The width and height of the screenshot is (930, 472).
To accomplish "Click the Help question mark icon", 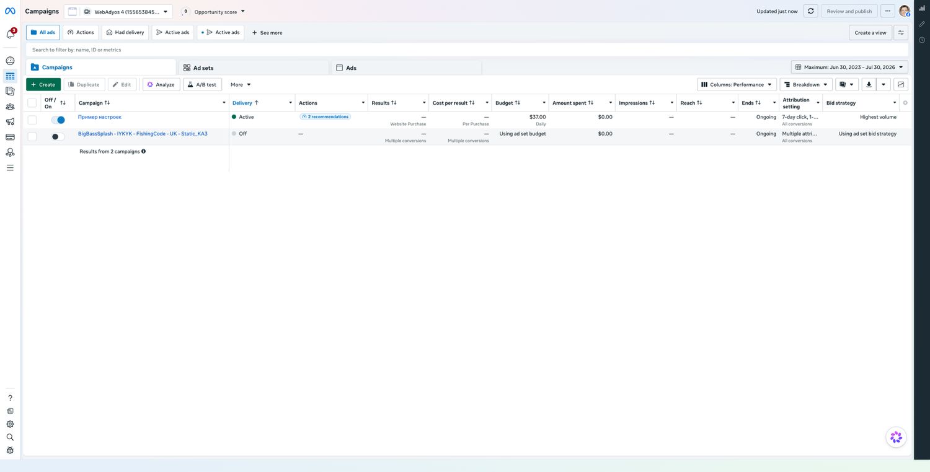I will click(x=10, y=398).
